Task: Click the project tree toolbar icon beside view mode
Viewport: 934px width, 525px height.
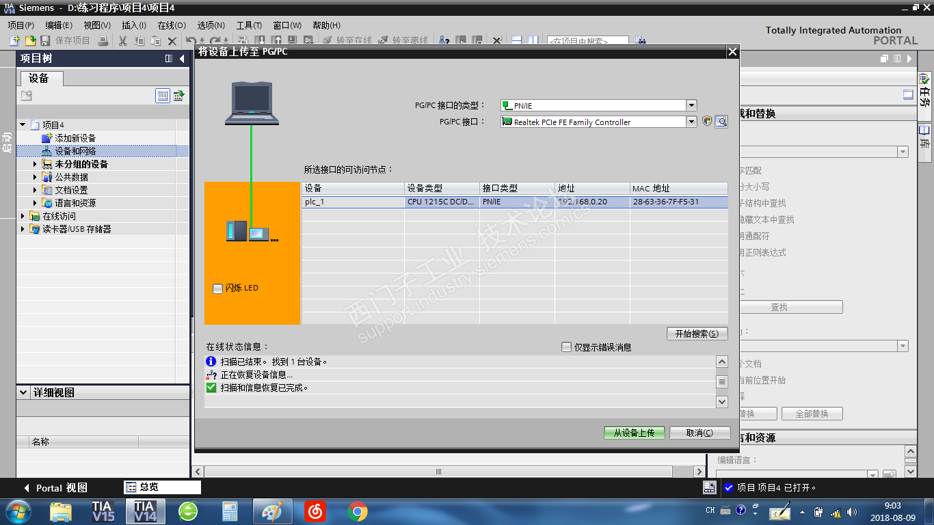Action: point(178,96)
